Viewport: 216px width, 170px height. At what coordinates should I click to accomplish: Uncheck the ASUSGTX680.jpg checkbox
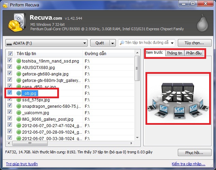coord(10,67)
